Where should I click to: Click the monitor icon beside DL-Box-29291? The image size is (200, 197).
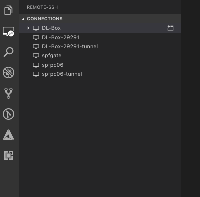pos(36,38)
